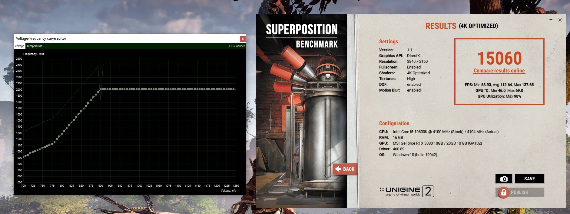570x214 pixels.
Task: Switch to the Voltage tab
Action: (x=19, y=46)
